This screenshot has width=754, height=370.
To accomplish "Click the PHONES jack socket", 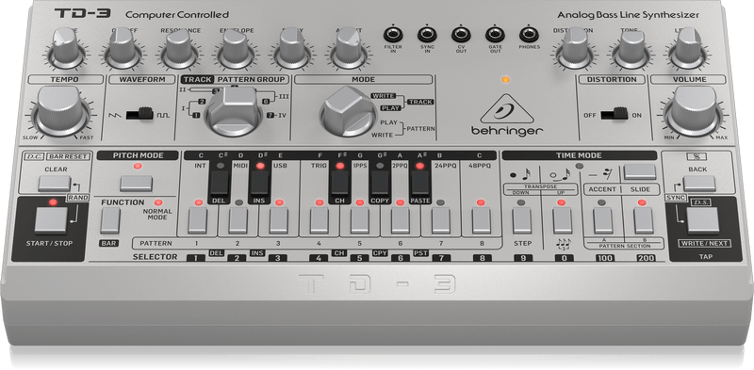I will point(529,35).
